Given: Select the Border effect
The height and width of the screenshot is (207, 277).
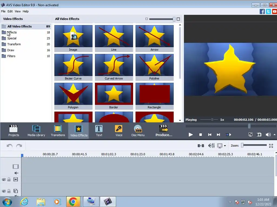Looking at the screenshot, I should pos(114,96).
